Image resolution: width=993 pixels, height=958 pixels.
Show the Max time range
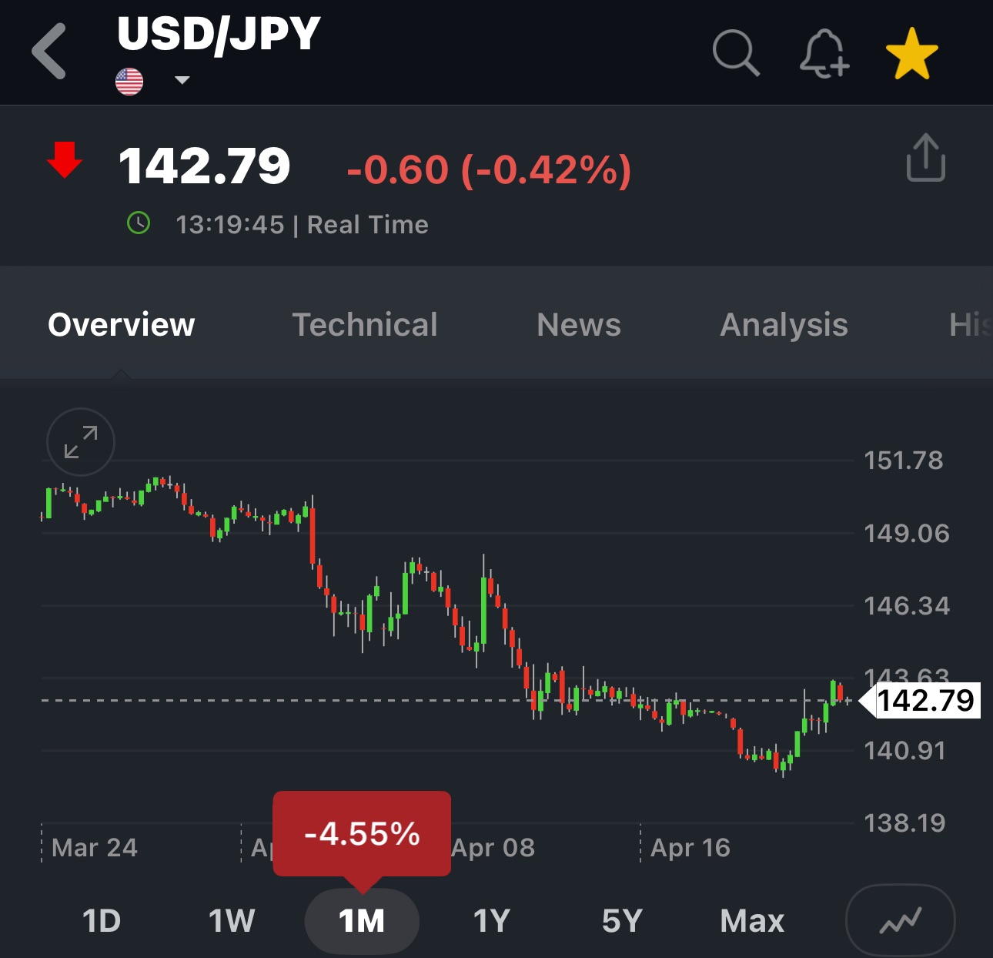(x=752, y=920)
